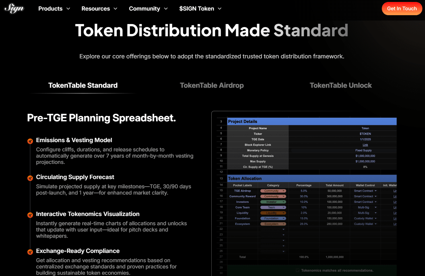
Task: Select the 8% Cir. Supply cell
Action: (x=365, y=167)
